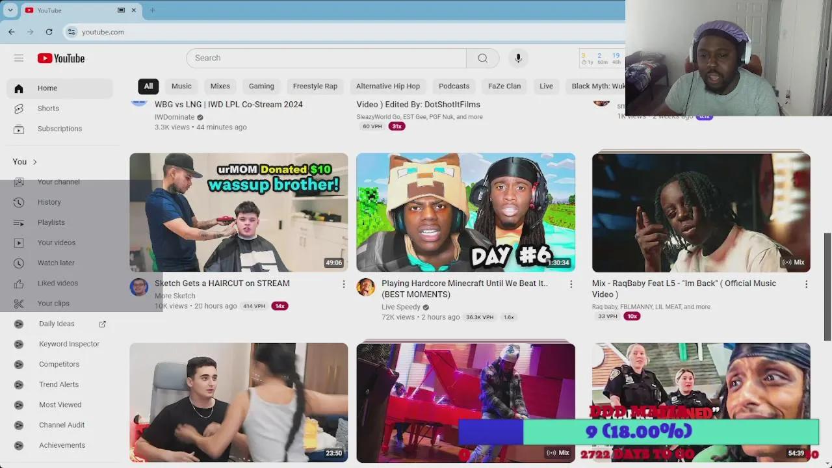The height and width of the screenshot is (468, 832).
Task: Visit the Live Speedy channel link
Action: tap(401, 307)
